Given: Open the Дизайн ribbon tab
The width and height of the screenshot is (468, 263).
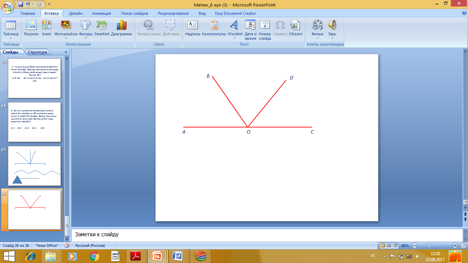Looking at the screenshot, I should (x=75, y=13).
